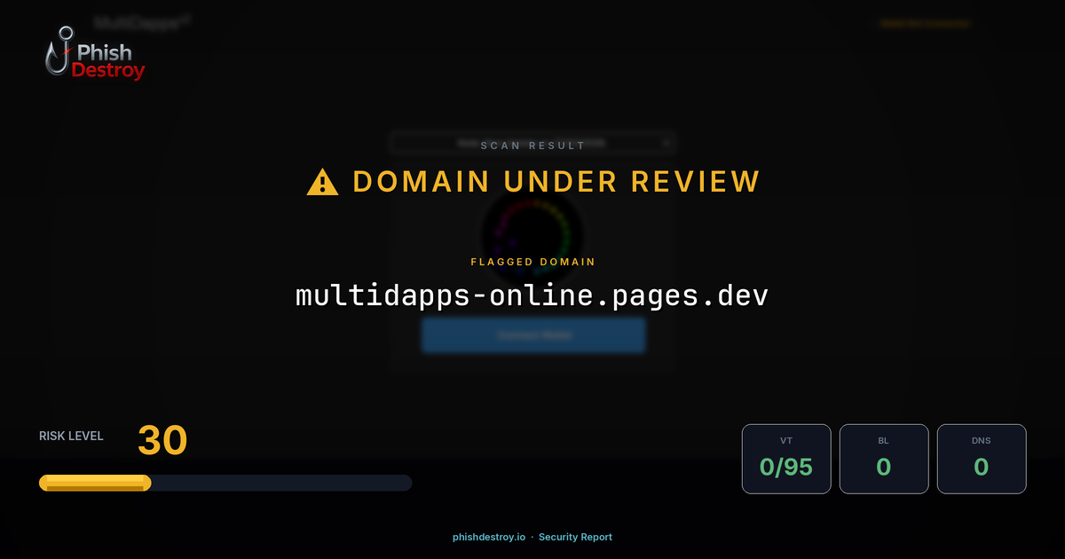The width and height of the screenshot is (1065, 559).
Task: Click the risk score number 30
Action: (x=162, y=440)
